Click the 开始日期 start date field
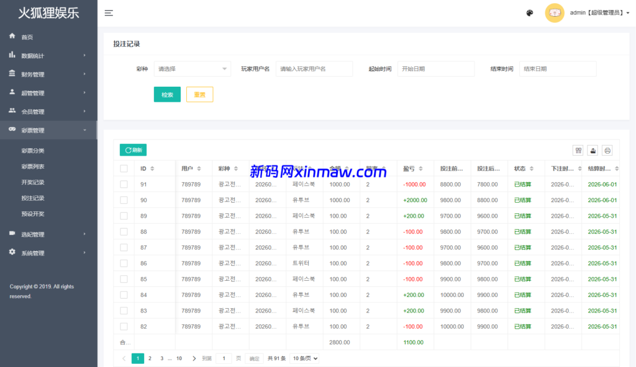The height and width of the screenshot is (367, 636). coord(436,69)
